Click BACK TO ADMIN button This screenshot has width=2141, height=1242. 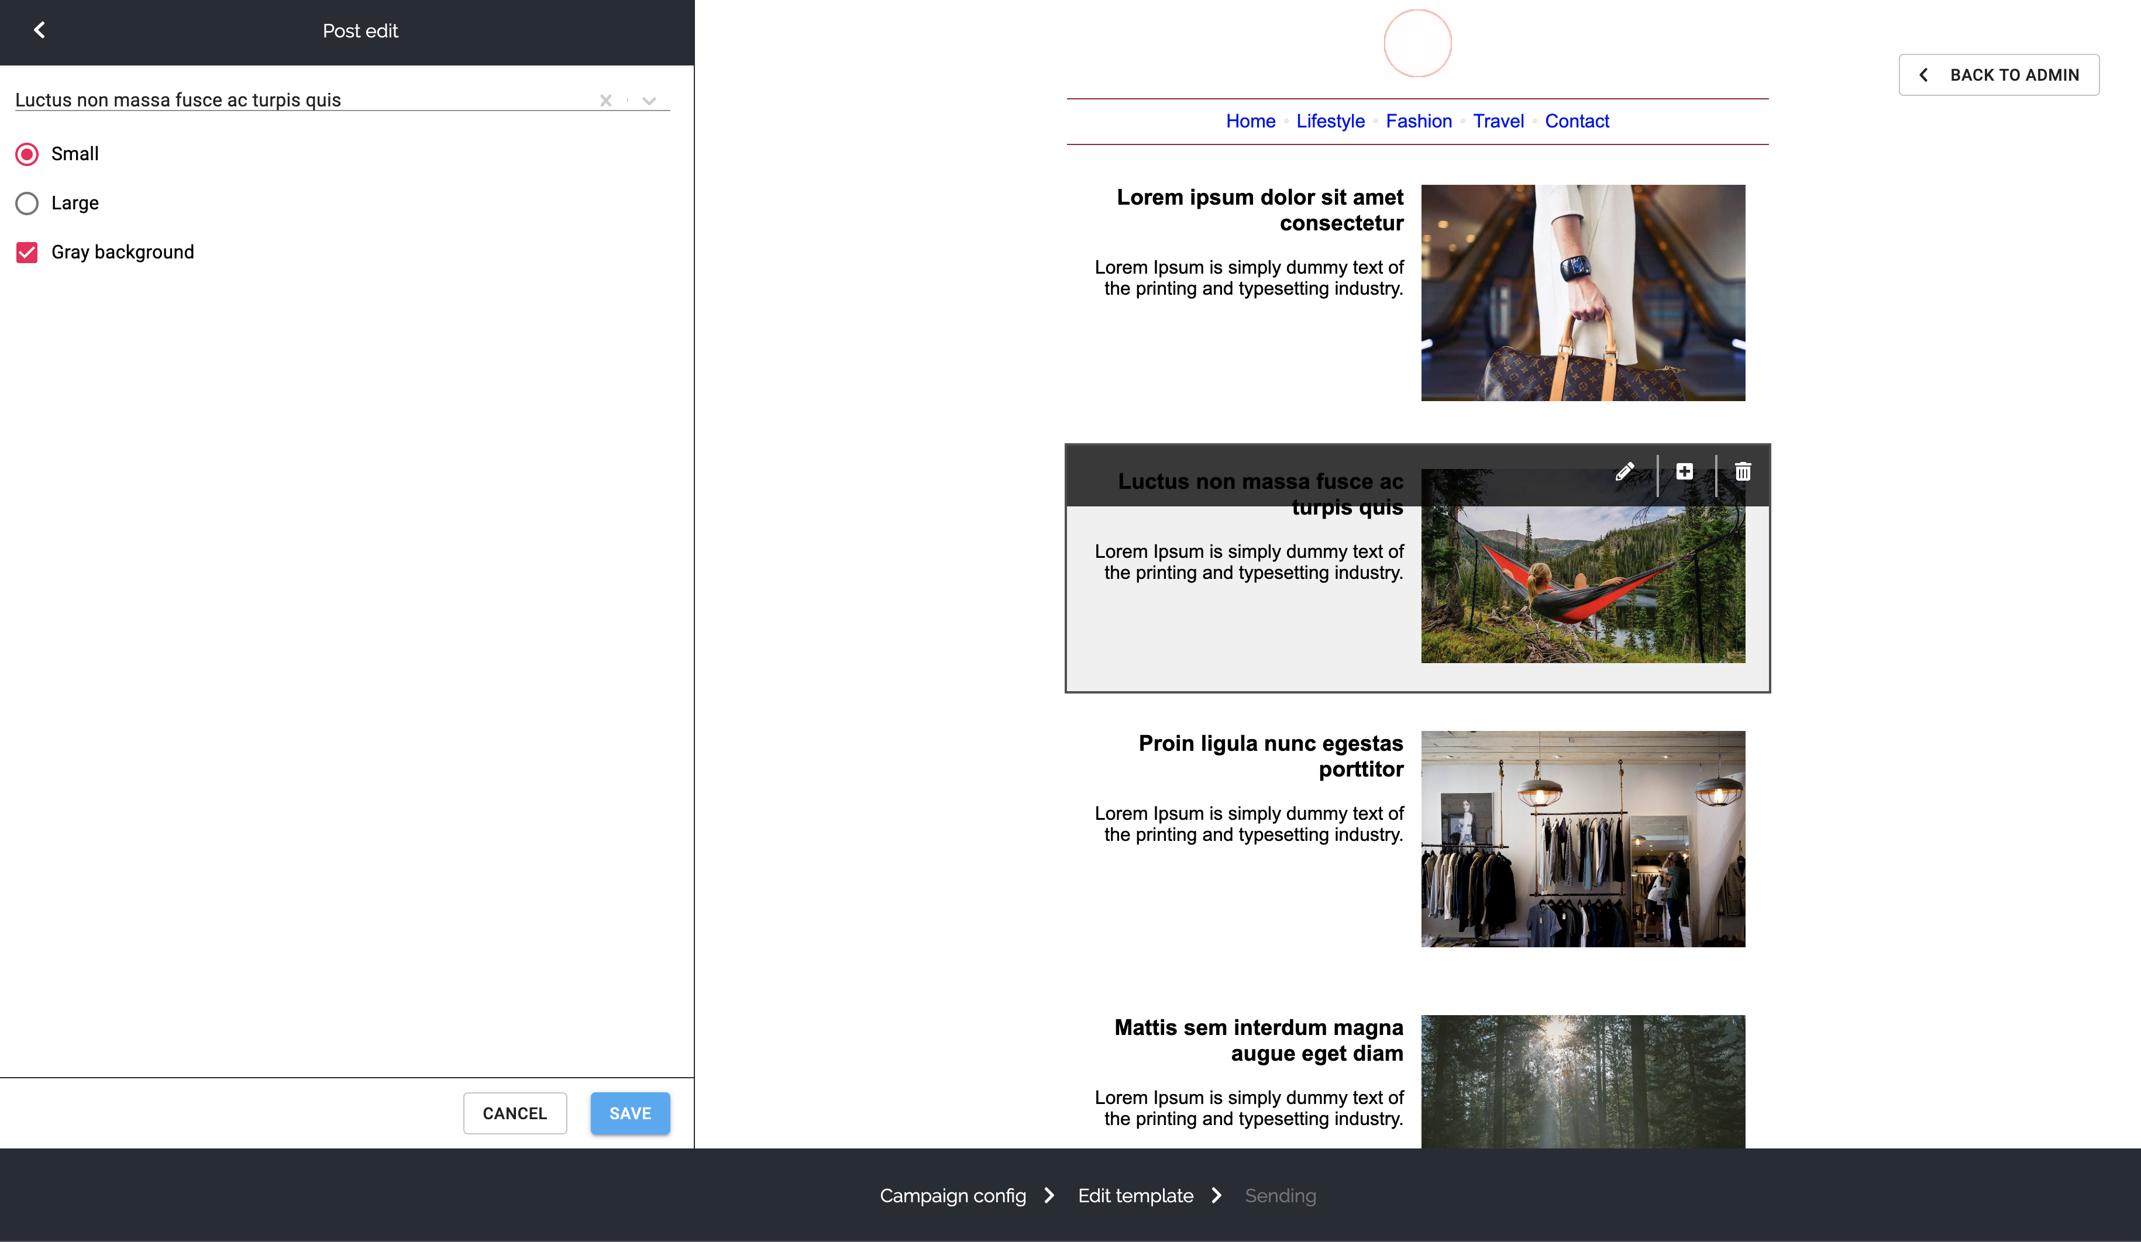tap(1998, 75)
